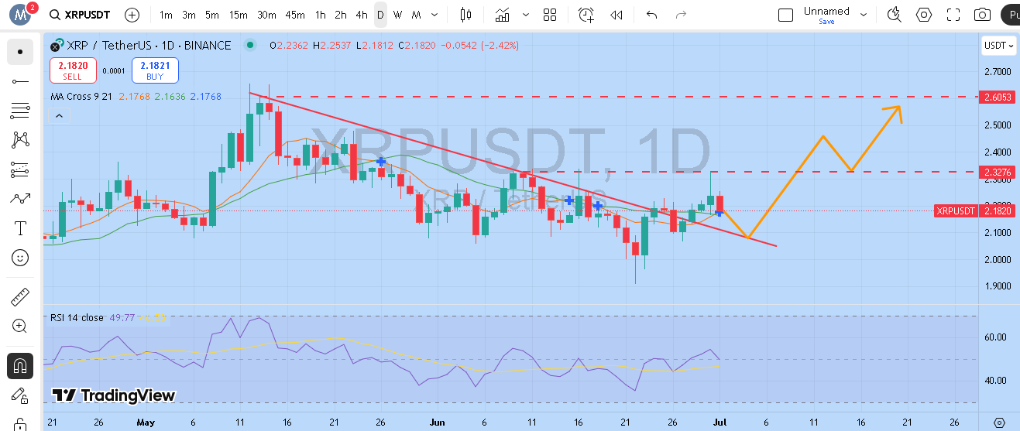Select the 30m timeframe
The image size is (1020, 431).
tap(266, 15)
